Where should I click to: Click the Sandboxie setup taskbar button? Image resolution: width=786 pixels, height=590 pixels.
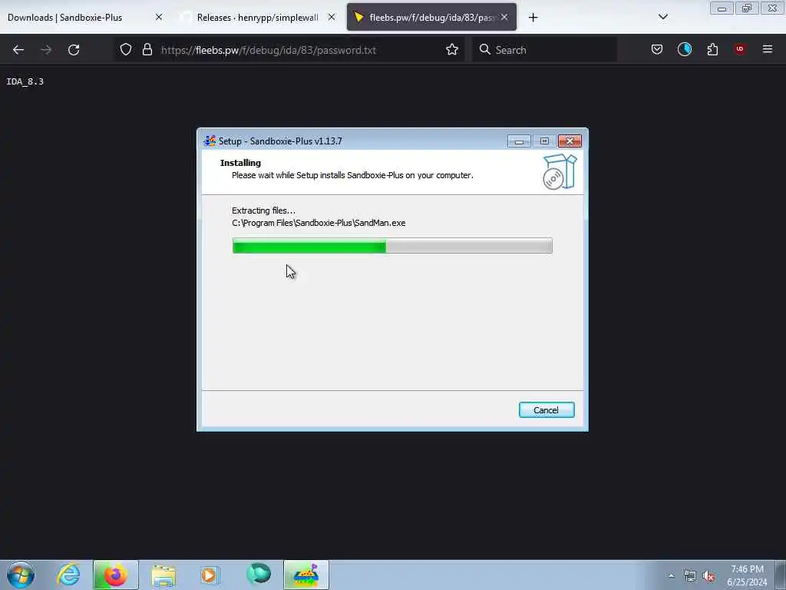(306, 575)
